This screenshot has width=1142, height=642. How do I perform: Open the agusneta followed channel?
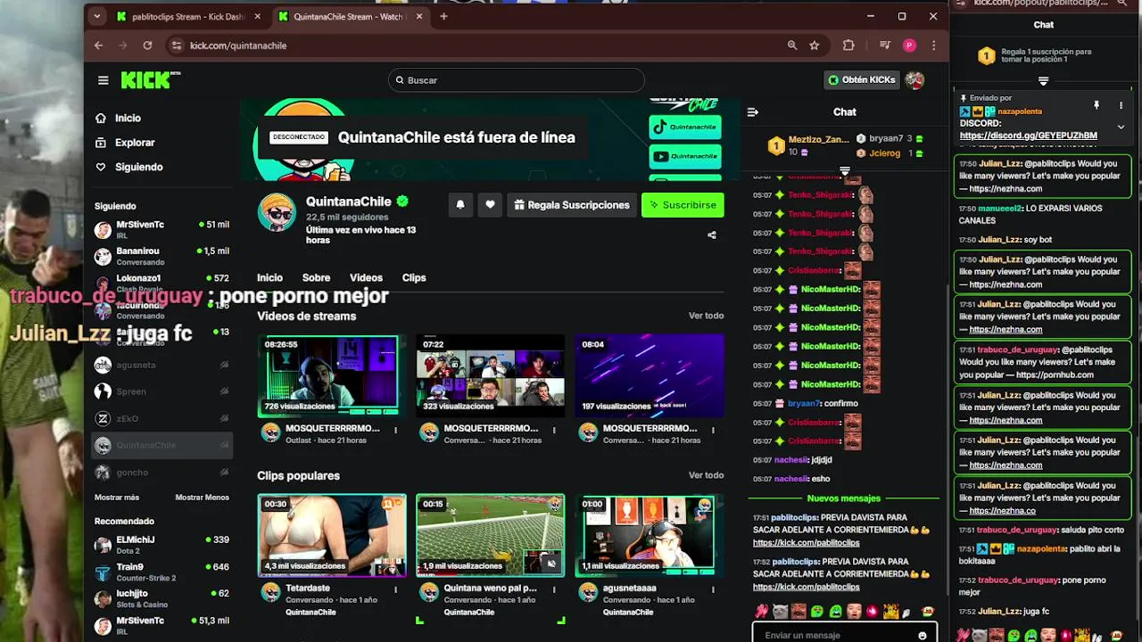161,365
